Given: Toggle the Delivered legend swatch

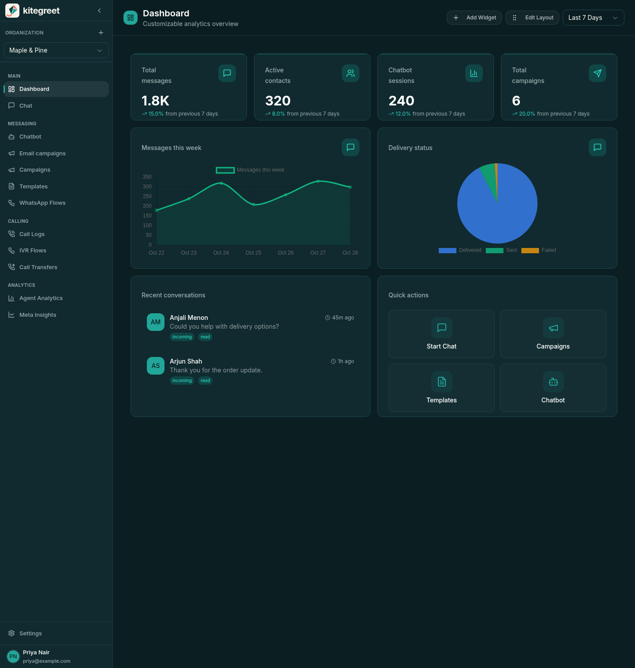Looking at the screenshot, I should 448,251.
